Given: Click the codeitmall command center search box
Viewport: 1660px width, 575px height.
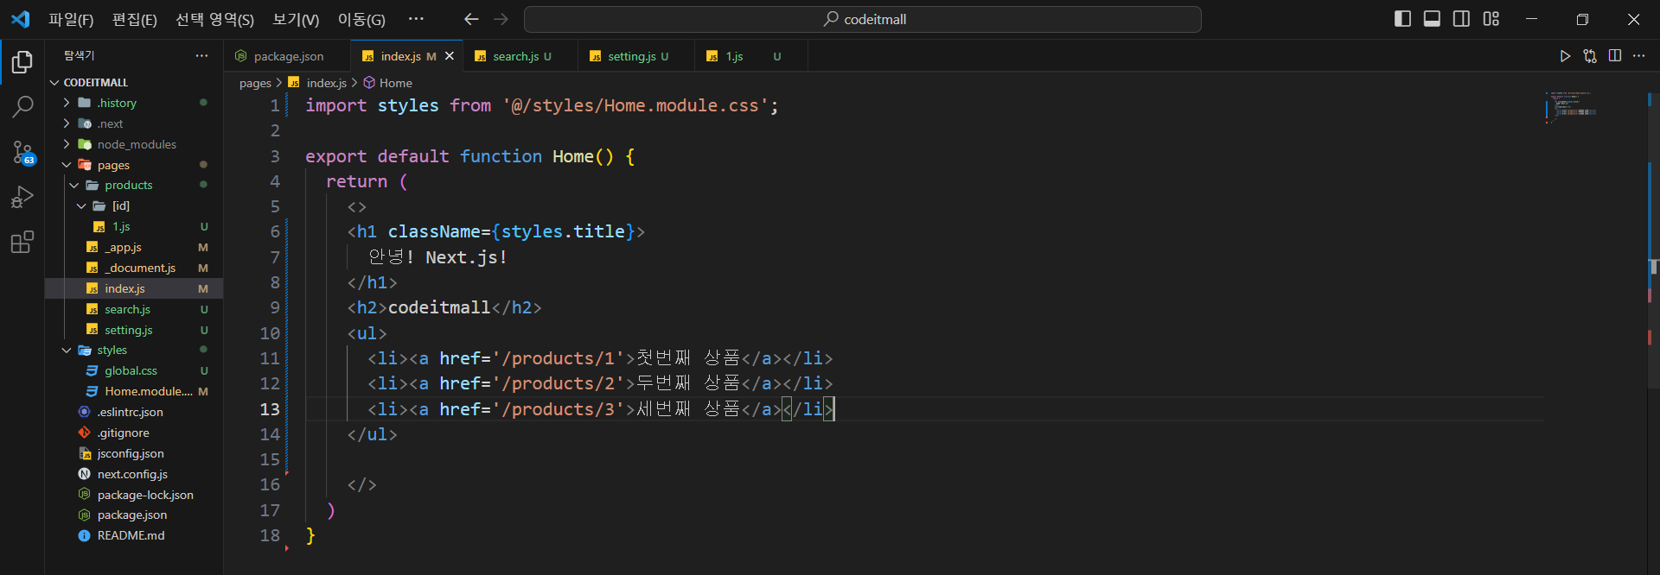Looking at the screenshot, I should point(863,19).
